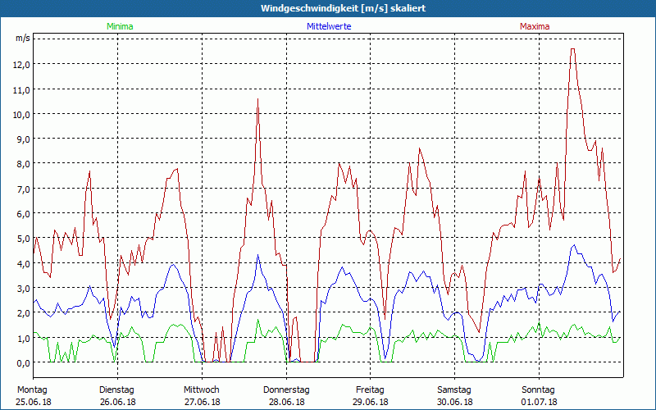656x410 pixels.
Task: Click the 28.06.18 date label
Action: pos(286,402)
